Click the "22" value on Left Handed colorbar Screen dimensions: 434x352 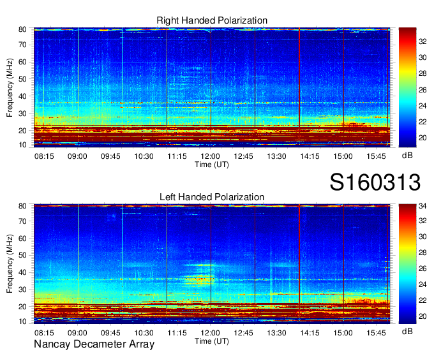point(423,300)
